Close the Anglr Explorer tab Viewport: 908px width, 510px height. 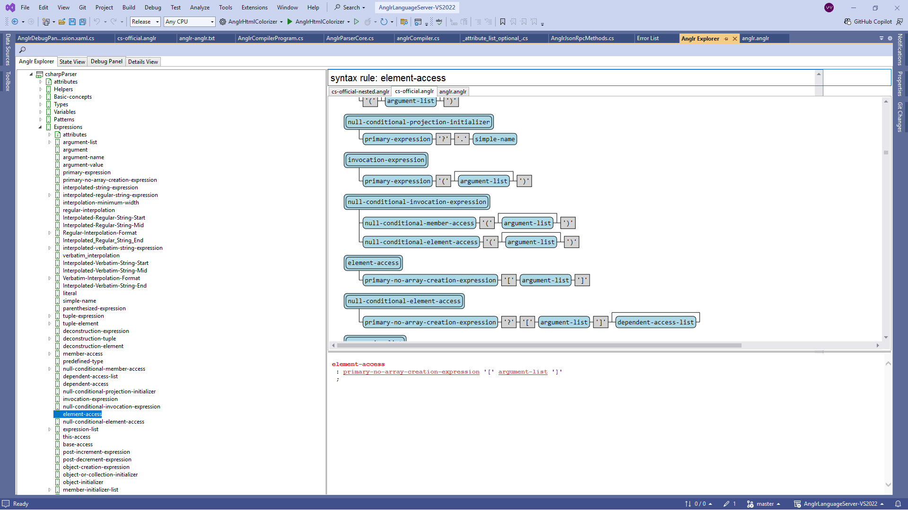click(735, 39)
